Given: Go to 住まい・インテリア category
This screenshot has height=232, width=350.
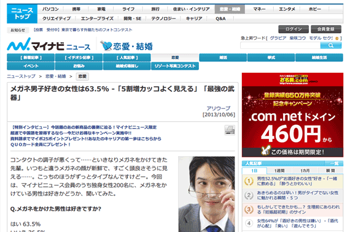Looking at the screenshot, I should pyautogui.click(x=192, y=9).
